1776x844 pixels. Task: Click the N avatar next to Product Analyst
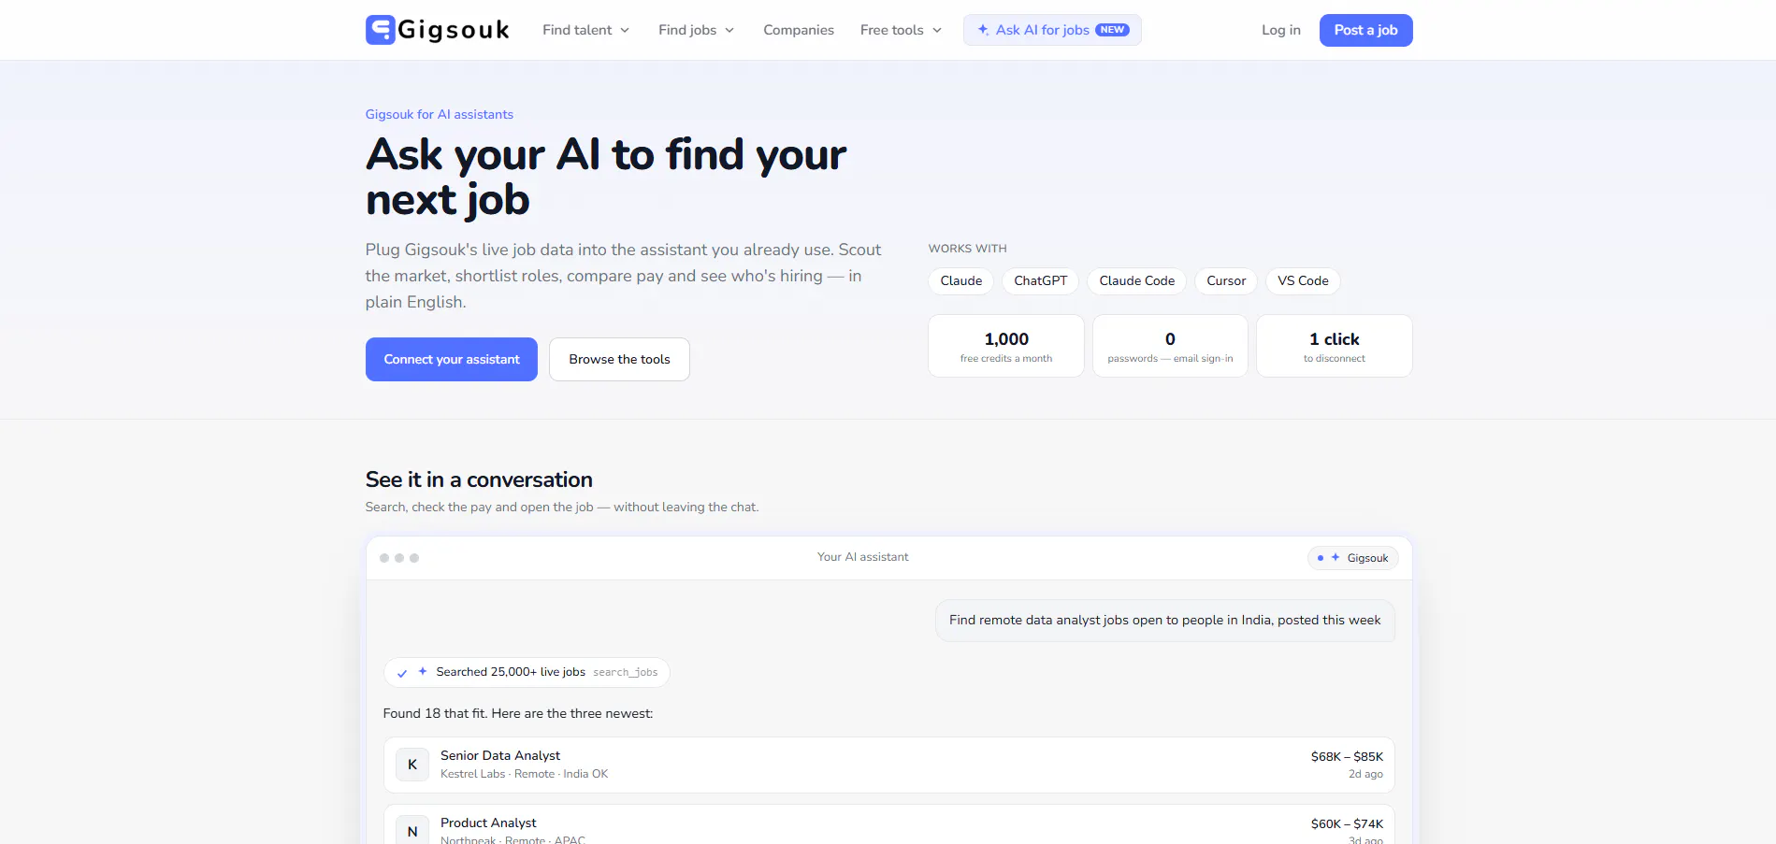pyautogui.click(x=412, y=830)
